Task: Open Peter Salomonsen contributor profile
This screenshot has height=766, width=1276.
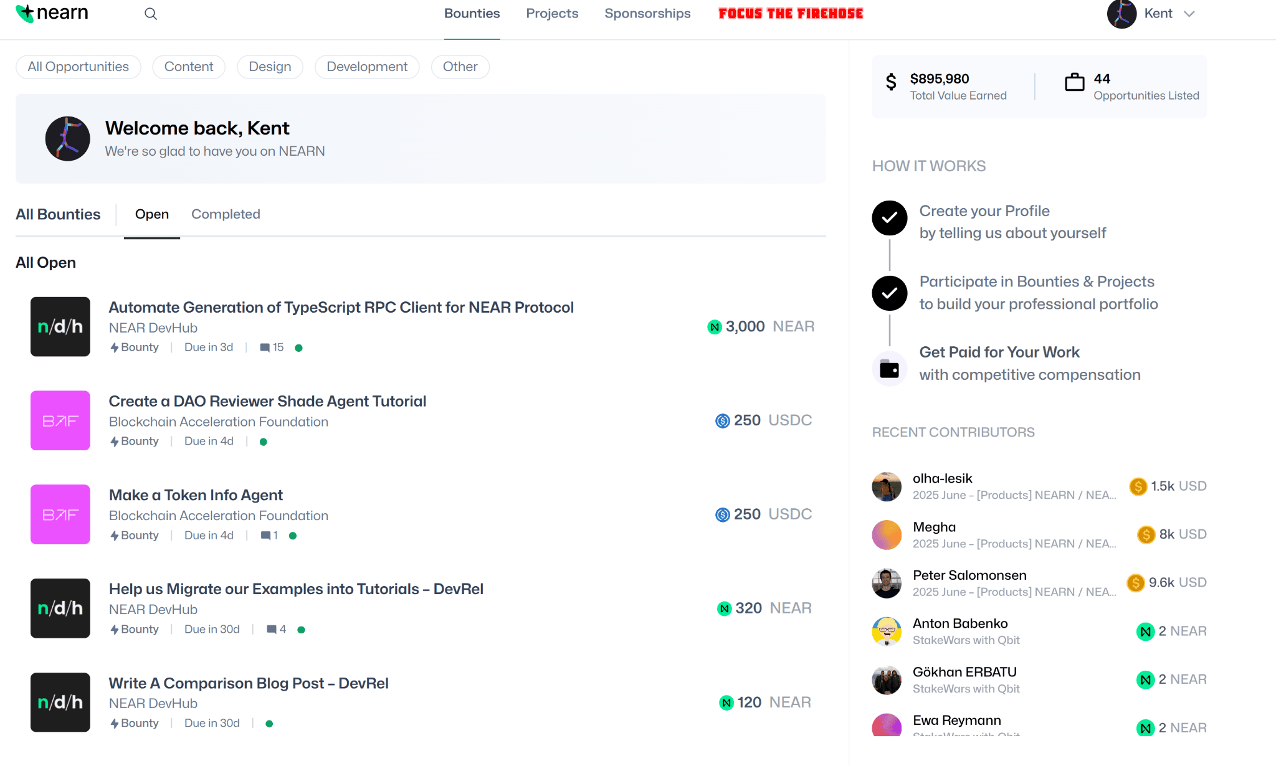Action: [969, 575]
